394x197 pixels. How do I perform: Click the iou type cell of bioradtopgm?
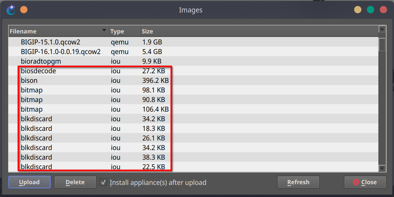(x=115, y=62)
